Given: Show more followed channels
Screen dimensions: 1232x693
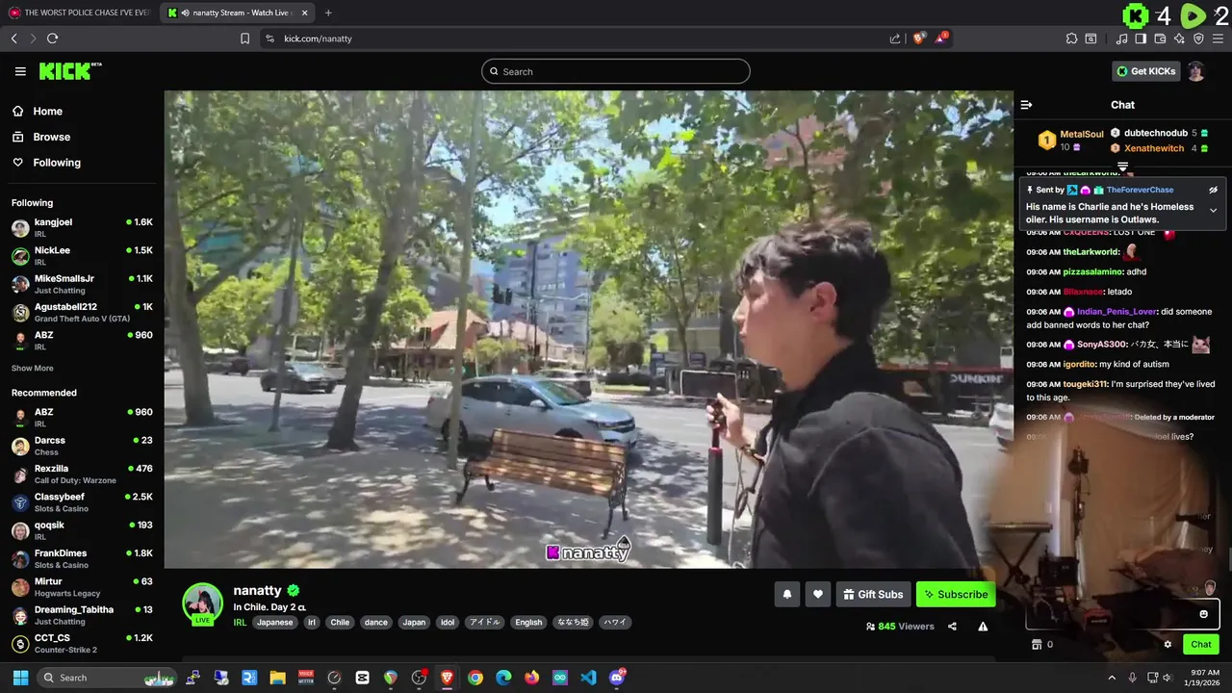Looking at the screenshot, I should [x=33, y=368].
